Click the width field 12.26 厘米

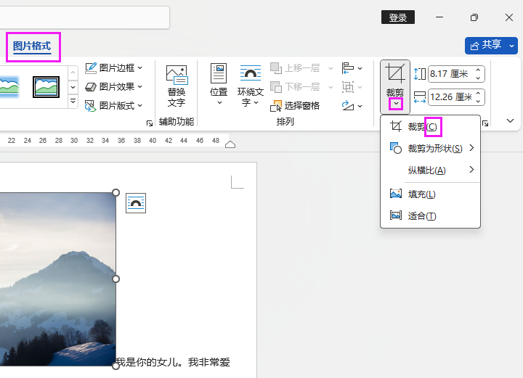click(450, 97)
